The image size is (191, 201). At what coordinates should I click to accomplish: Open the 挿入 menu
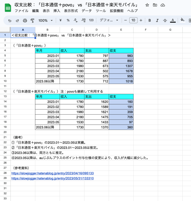[57, 11]
